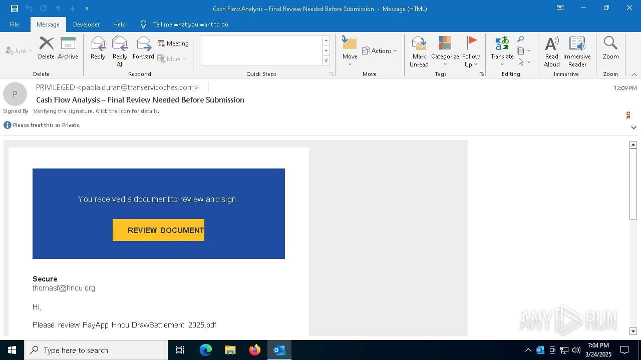Viewport: 641px width, 360px height.
Task: Switch to the Message ribbon tab
Action: click(48, 24)
